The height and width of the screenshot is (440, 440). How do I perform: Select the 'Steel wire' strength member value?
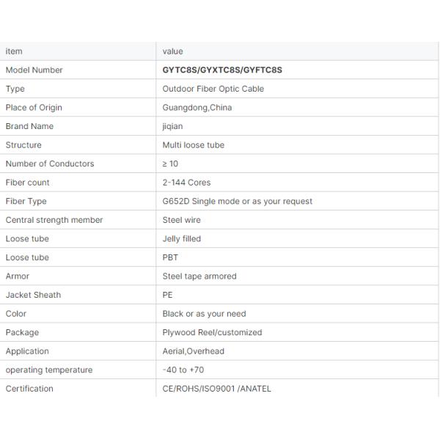pos(181,220)
